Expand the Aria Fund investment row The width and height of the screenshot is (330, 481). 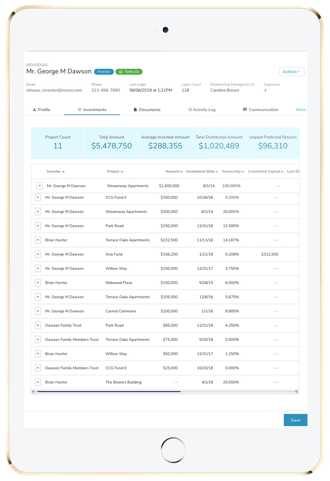point(38,254)
